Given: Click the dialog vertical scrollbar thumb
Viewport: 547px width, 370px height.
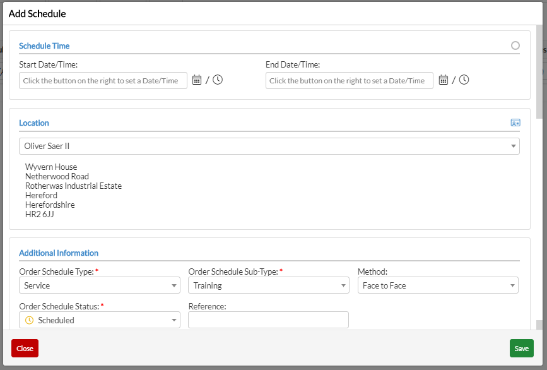Looking at the screenshot, I should (539, 71).
